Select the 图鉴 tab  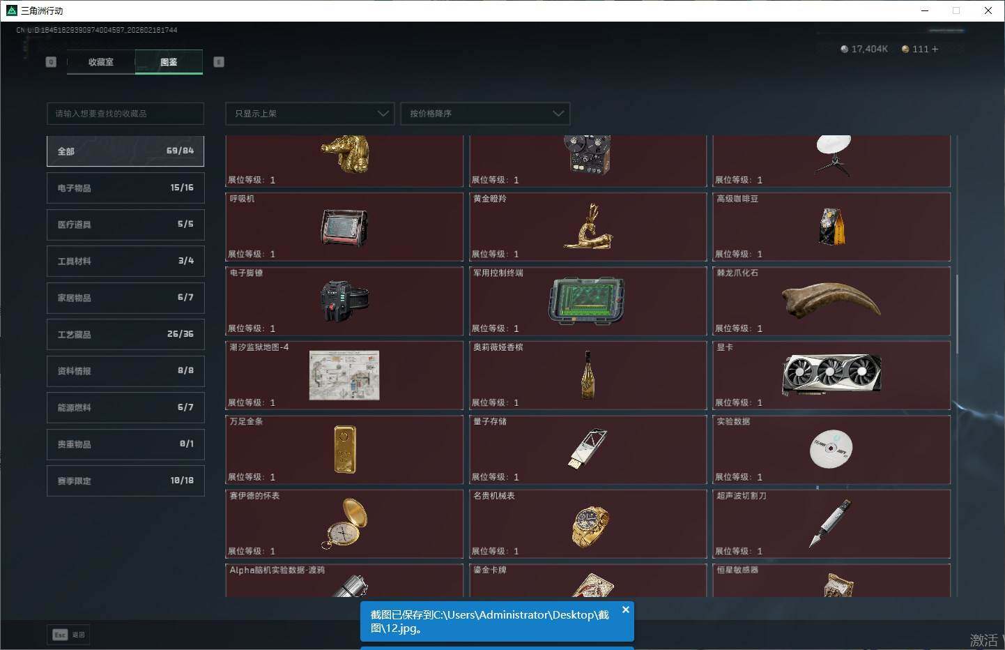tap(169, 62)
